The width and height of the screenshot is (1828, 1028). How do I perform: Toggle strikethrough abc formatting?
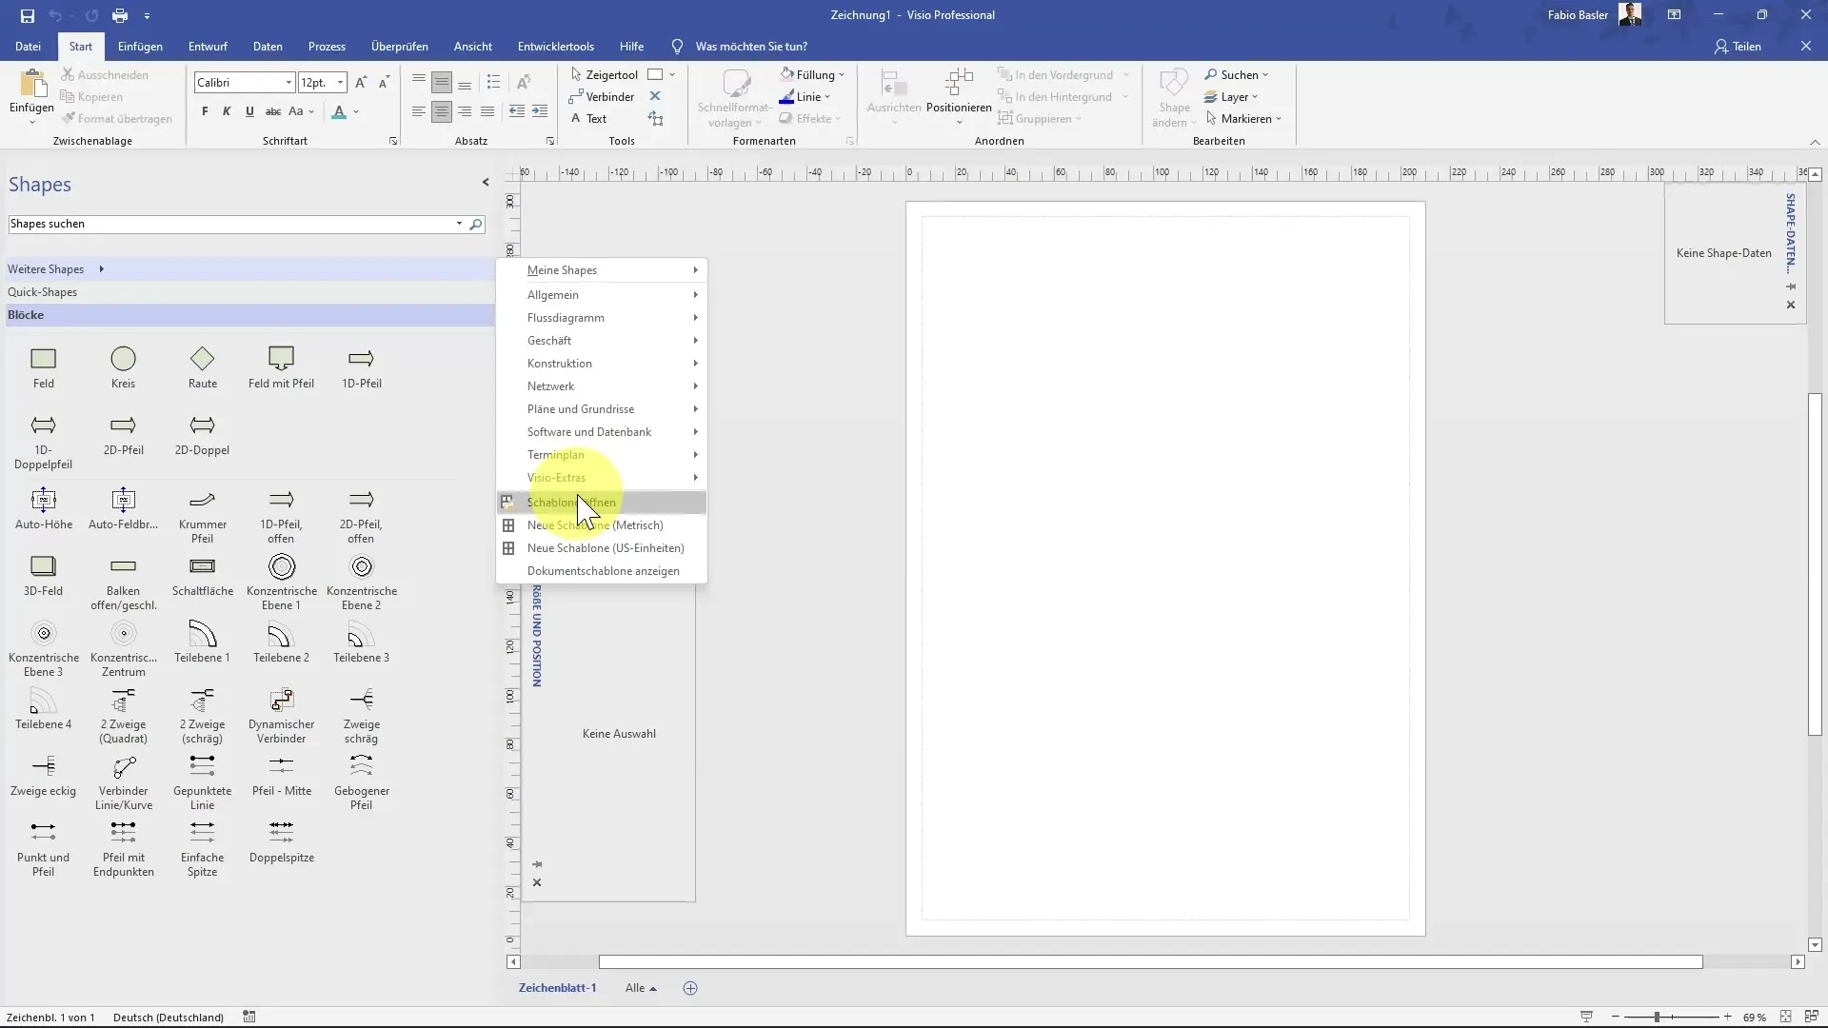pos(272,111)
